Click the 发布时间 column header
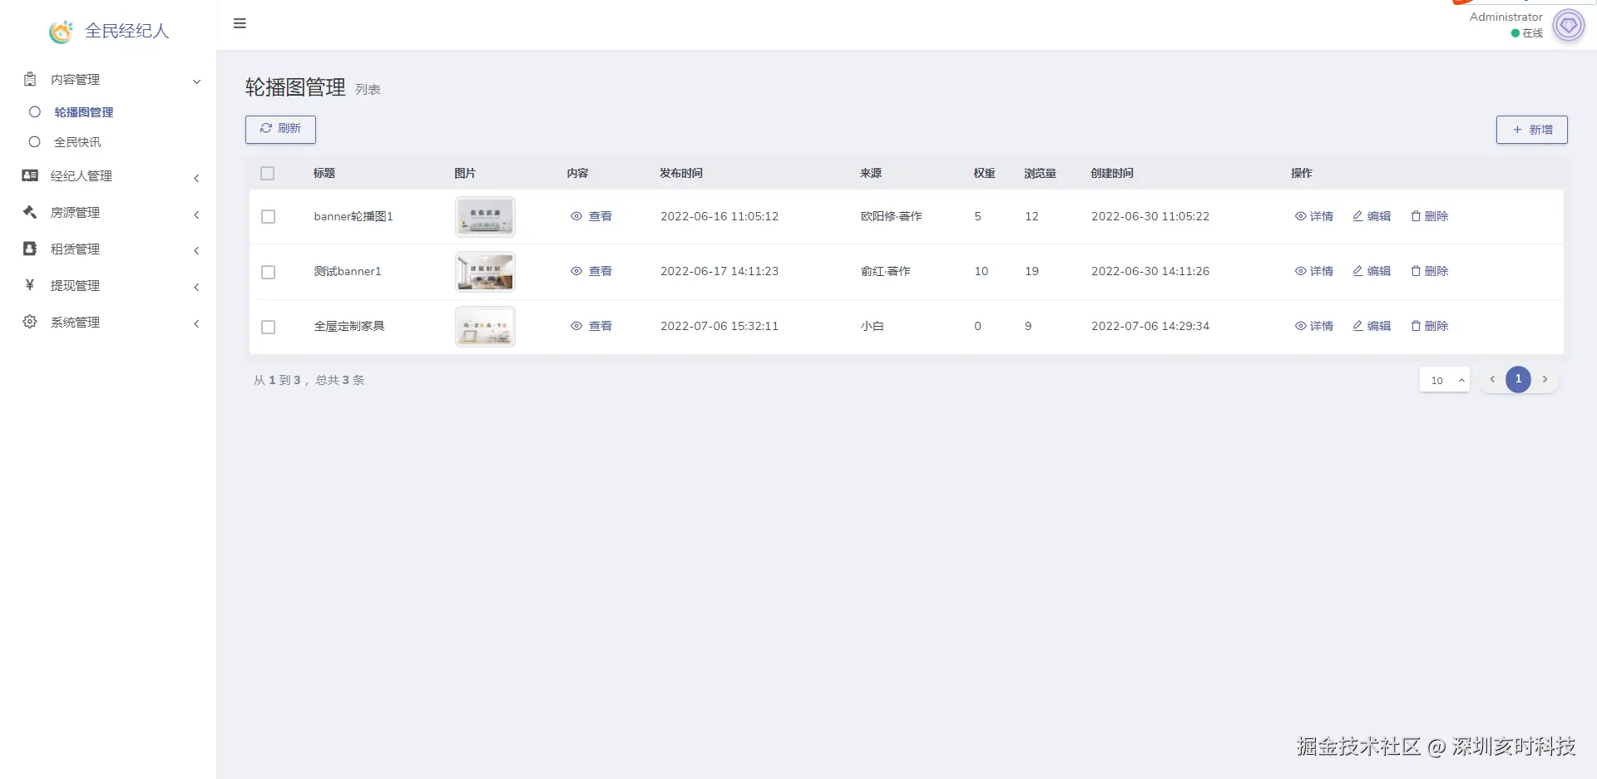The height and width of the screenshot is (779, 1597). (x=681, y=173)
